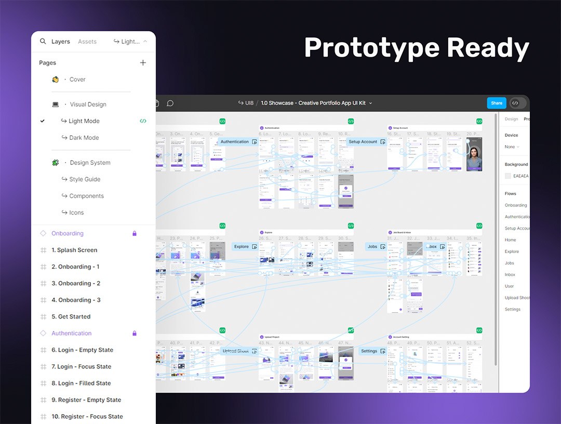Expand the file name dropdown chevron
This screenshot has height=424, width=561.
(x=370, y=103)
